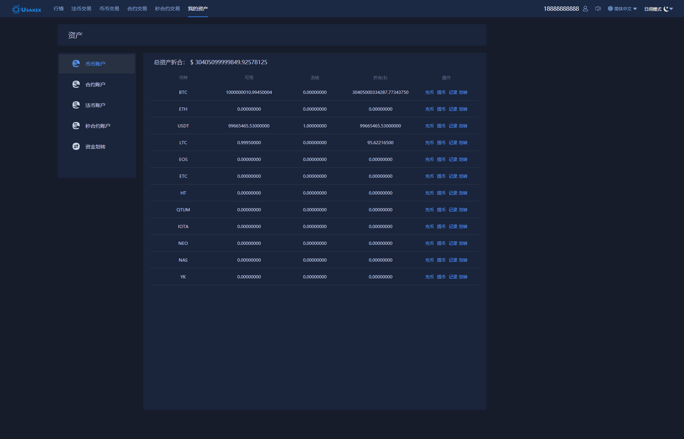This screenshot has height=439, width=684.
Task: Toggle day/night mode moon icon
Action: point(666,9)
